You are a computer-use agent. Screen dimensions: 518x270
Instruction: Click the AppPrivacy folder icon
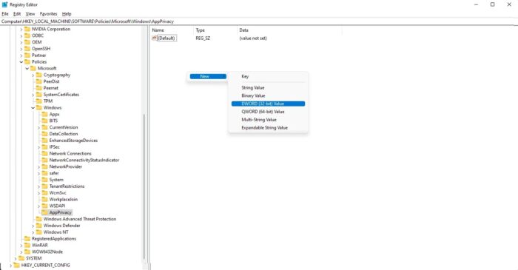pos(44,212)
